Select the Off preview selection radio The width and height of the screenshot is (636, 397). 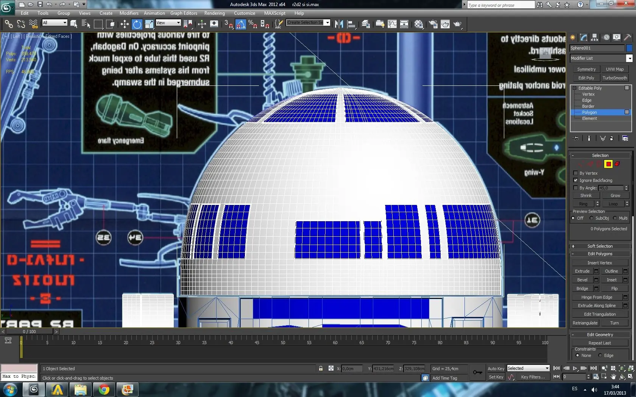(573, 218)
